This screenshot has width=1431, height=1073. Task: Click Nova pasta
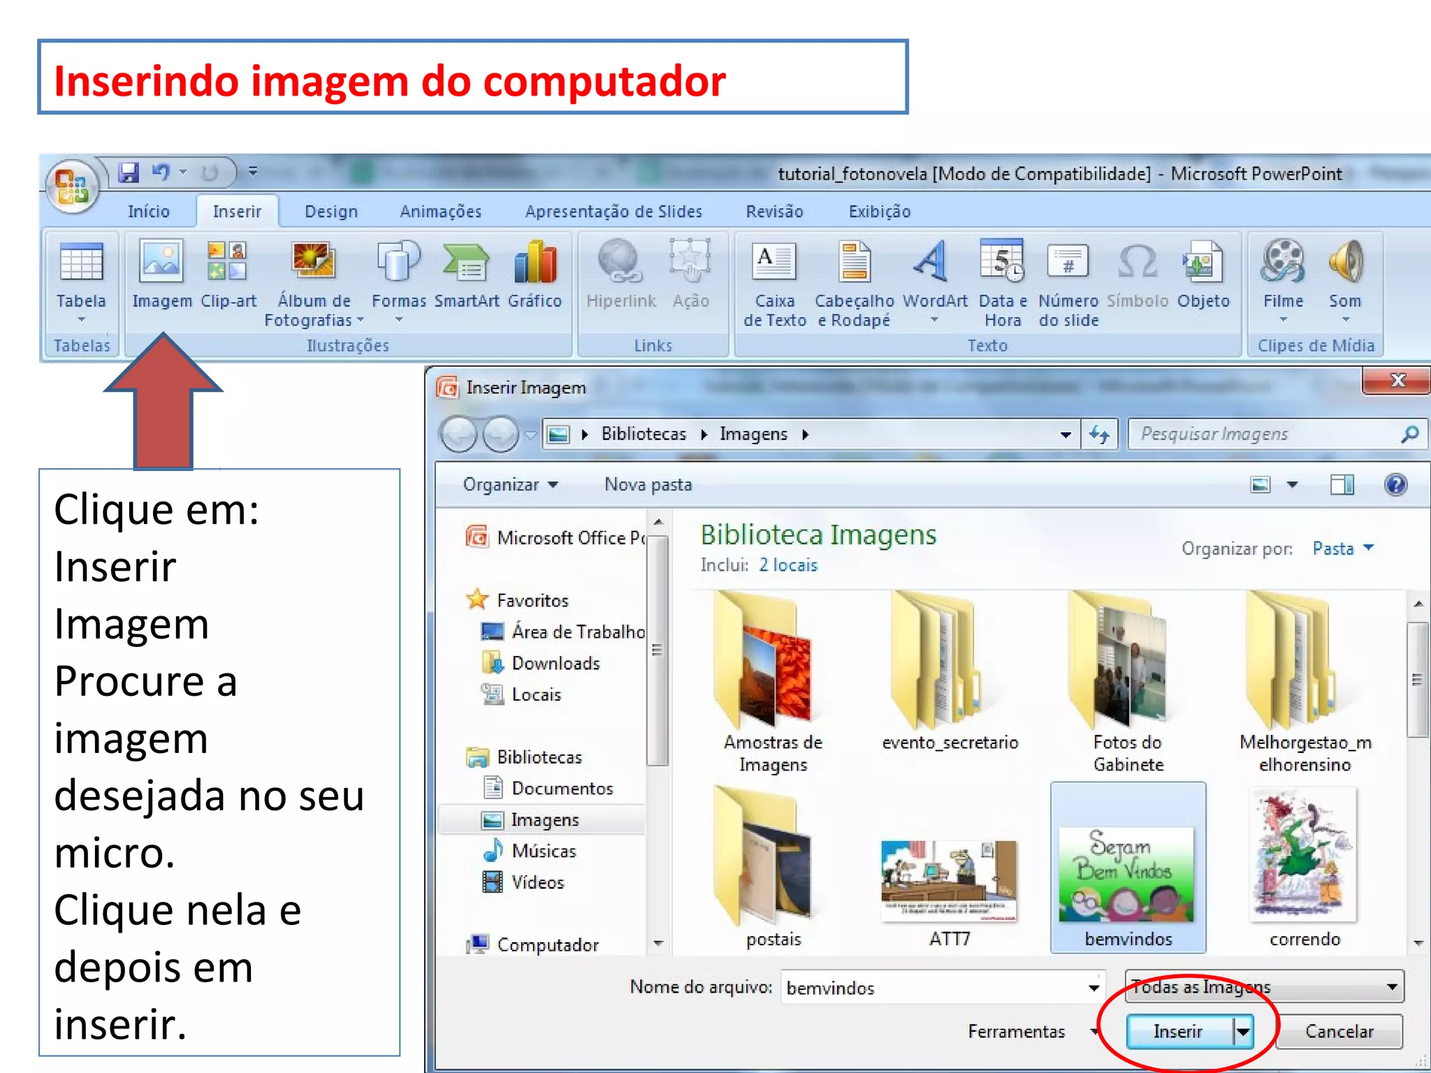(x=648, y=484)
